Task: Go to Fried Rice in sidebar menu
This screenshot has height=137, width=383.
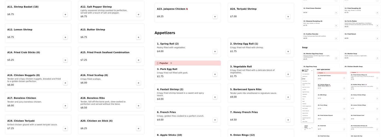Action: 305,81
